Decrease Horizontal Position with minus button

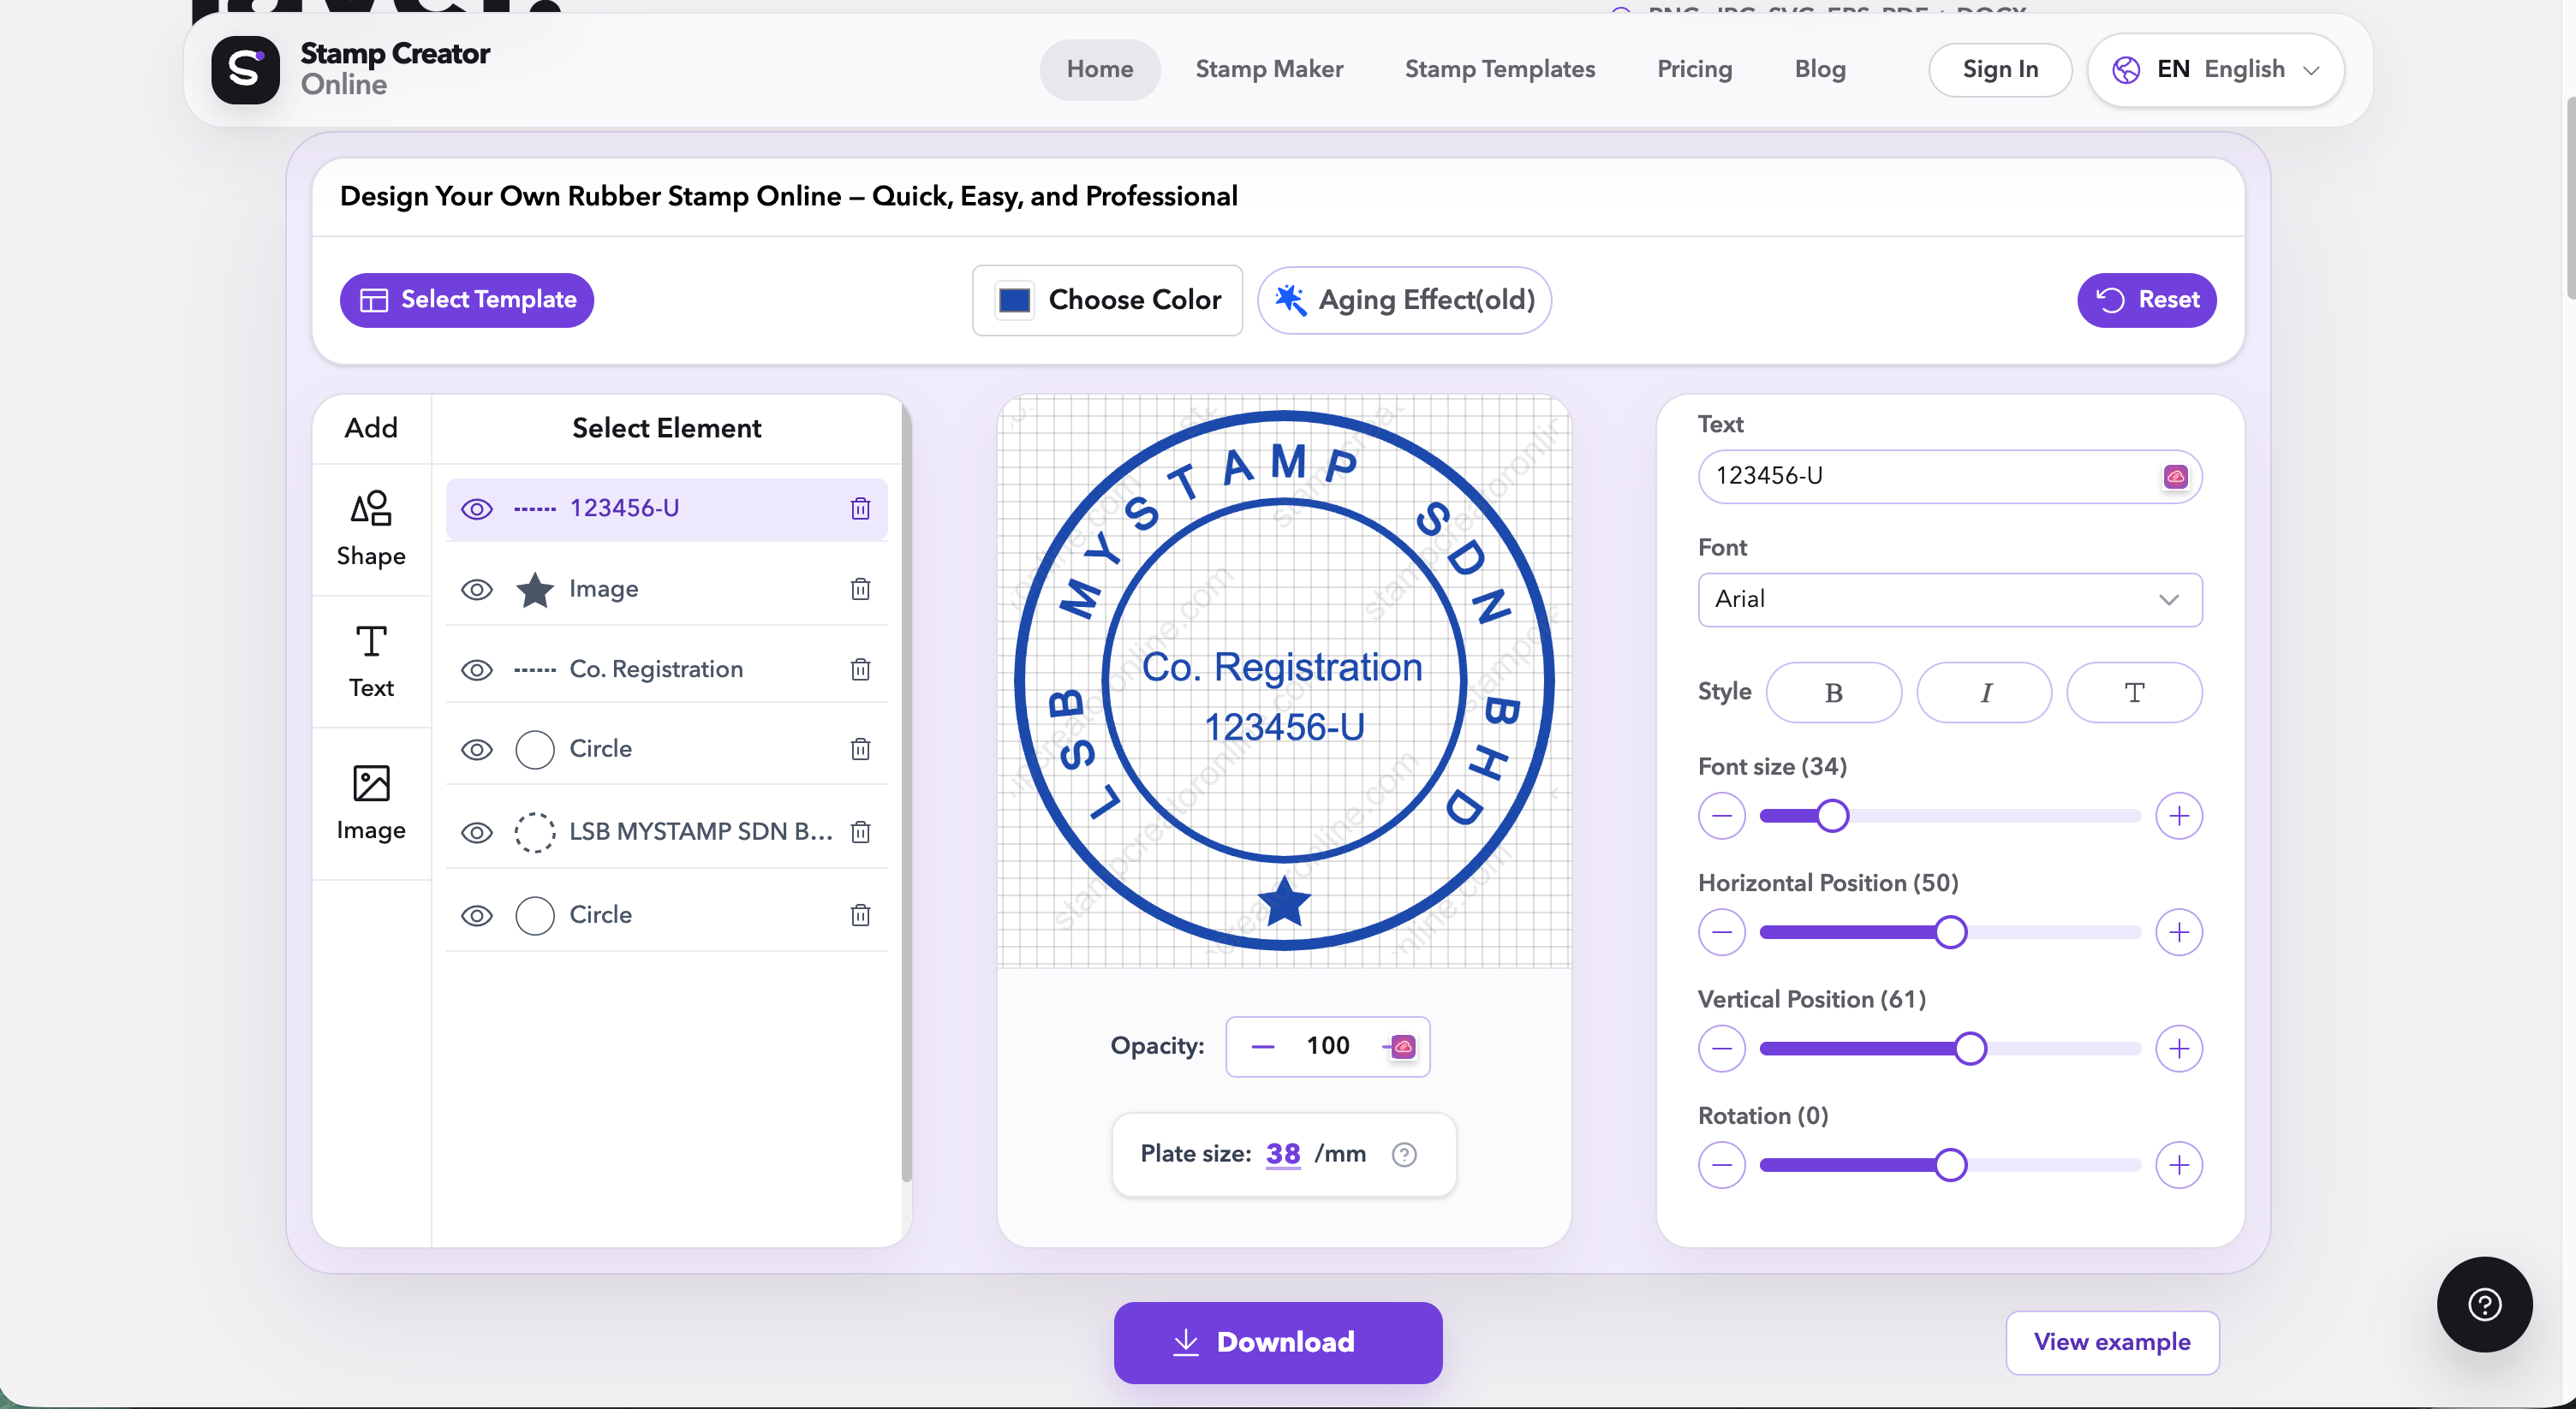1721,932
